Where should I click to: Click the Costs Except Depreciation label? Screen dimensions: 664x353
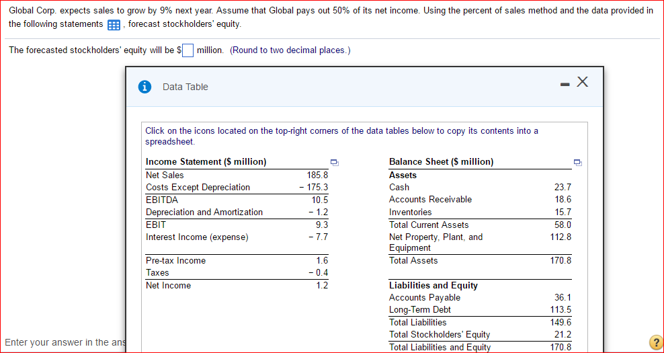[x=198, y=187]
